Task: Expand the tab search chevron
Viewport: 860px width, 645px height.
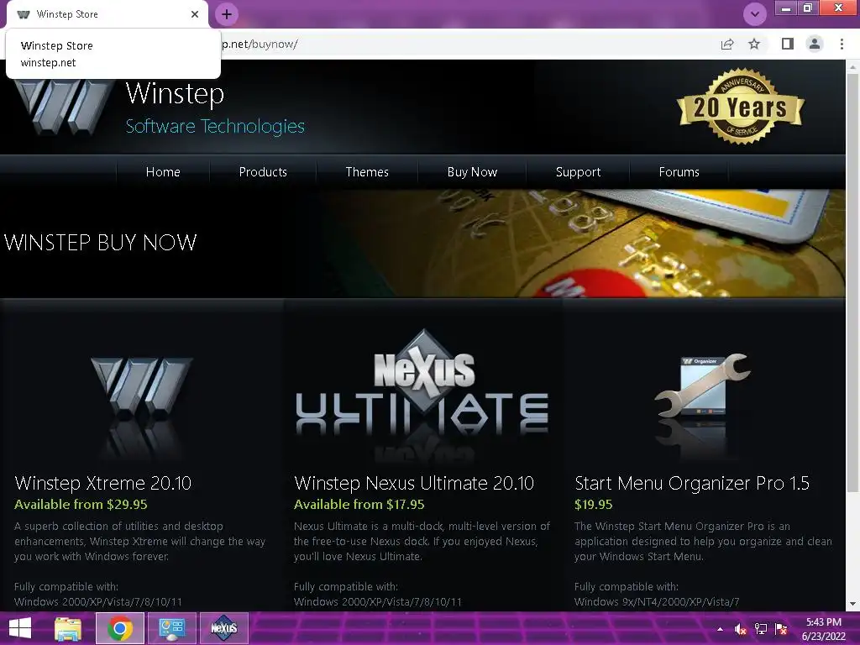Action: pos(755,14)
